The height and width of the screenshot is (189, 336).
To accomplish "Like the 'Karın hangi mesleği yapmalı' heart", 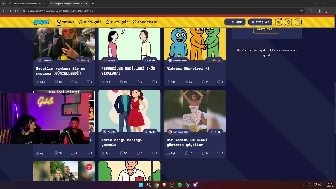I will pyautogui.click(x=154, y=153).
